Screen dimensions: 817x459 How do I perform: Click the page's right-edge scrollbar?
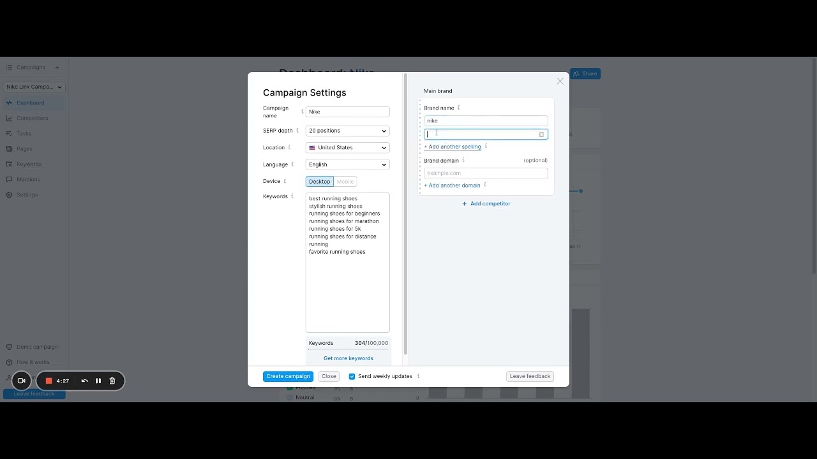tap(814, 166)
